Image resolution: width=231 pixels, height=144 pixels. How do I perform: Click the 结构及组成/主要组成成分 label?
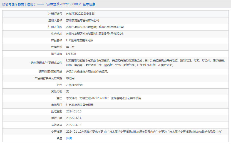[x=46, y=63]
